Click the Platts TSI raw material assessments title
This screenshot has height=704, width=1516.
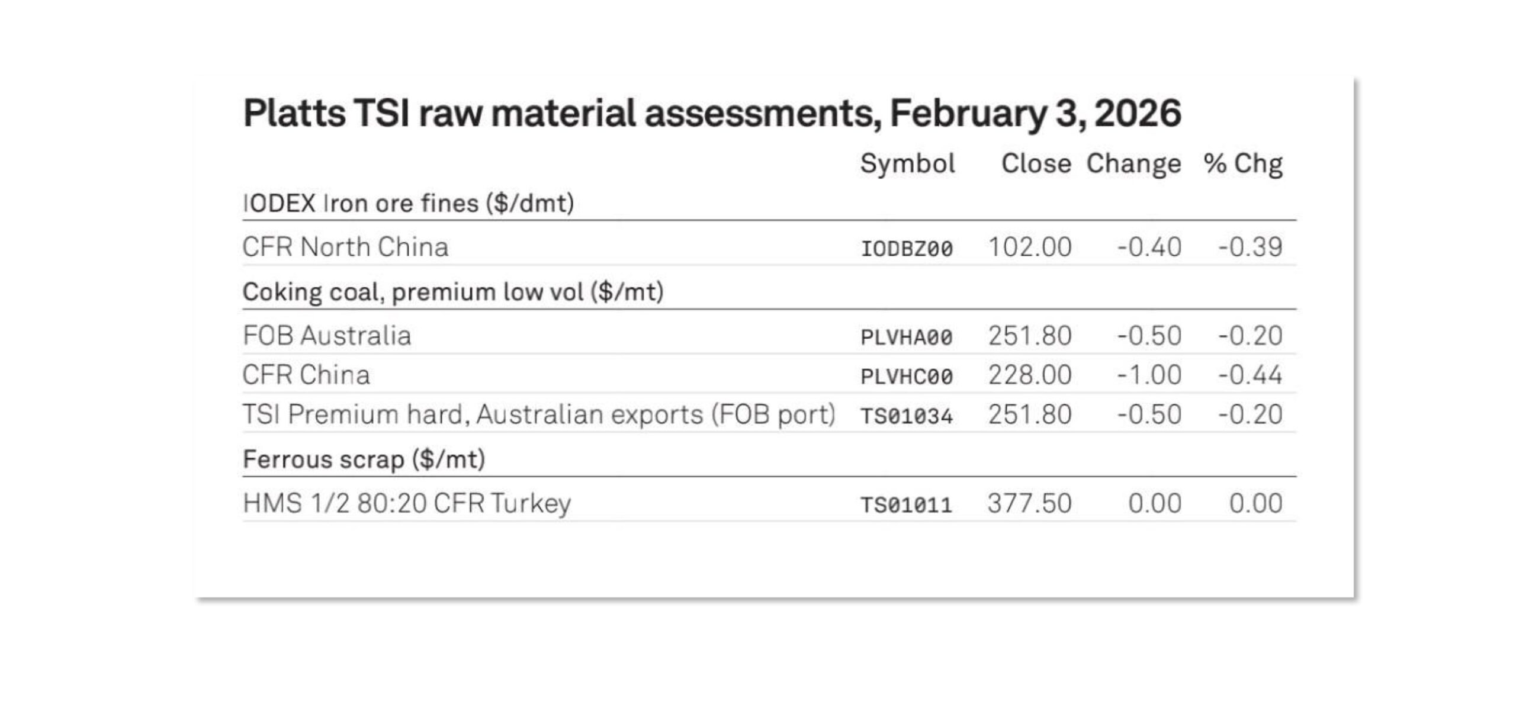(712, 113)
